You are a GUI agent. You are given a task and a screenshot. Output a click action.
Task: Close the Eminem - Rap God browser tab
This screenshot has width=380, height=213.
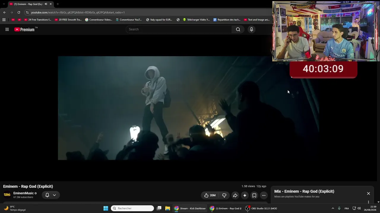(50, 4)
